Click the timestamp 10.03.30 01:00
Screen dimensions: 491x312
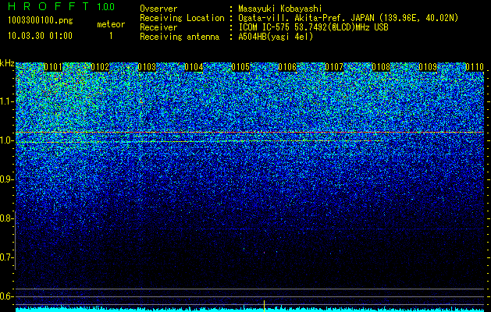(40, 36)
